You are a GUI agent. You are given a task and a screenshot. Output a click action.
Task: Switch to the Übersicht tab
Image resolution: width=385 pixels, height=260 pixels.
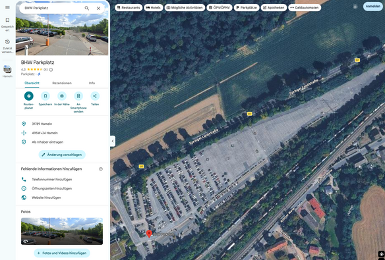coord(32,83)
